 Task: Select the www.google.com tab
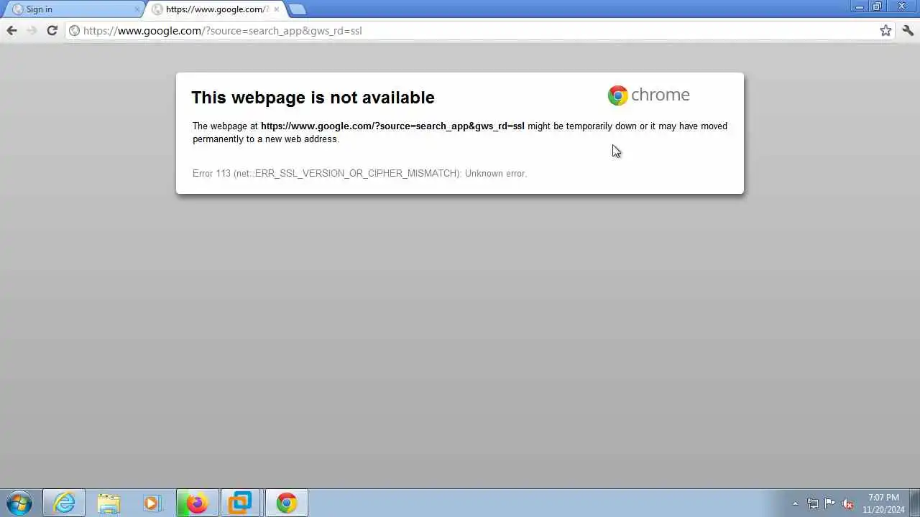tap(216, 9)
